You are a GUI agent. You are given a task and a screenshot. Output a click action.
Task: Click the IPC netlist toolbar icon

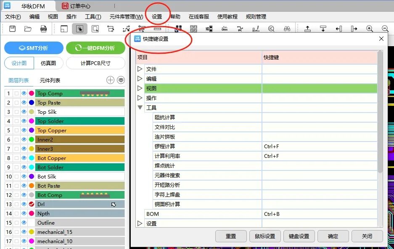[x=240, y=29]
